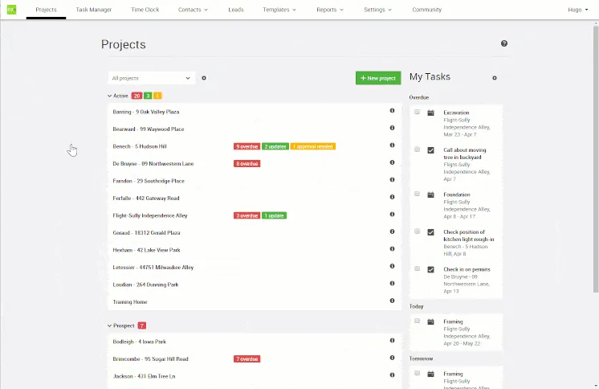The image size is (599, 389).
Task: Open the All projects filter dropdown
Action: [x=152, y=78]
